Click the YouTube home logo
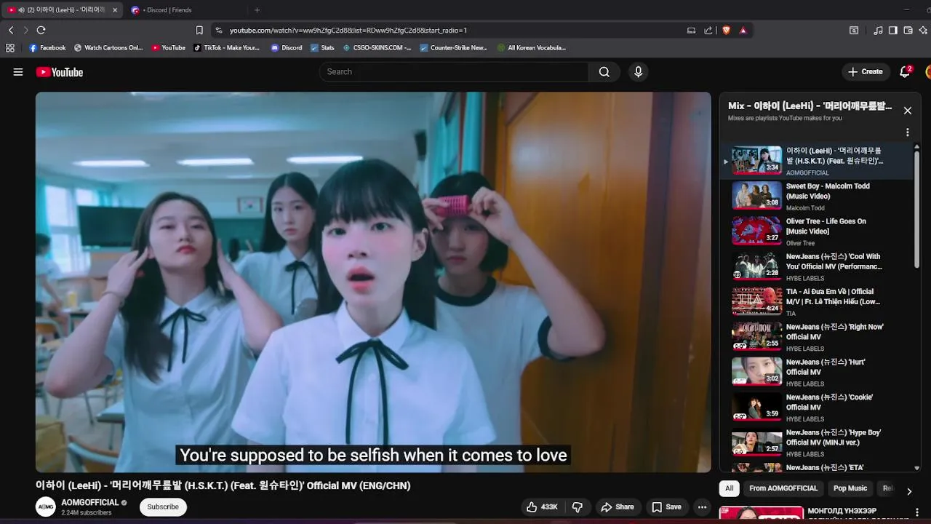This screenshot has height=524, width=931. (x=60, y=72)
